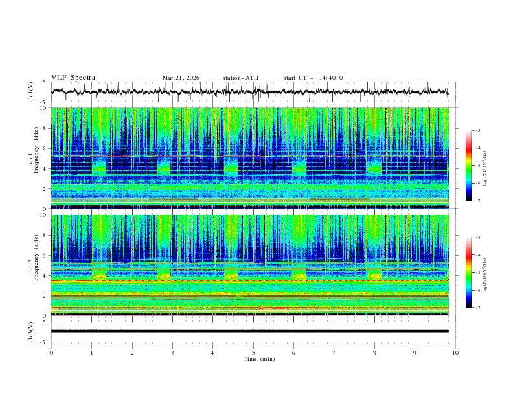Image resolution: width=513 pixels, height=396 pixels.
Task: Click the '-3' label on the ch.1 colorbar
Action: coord(477,130)
